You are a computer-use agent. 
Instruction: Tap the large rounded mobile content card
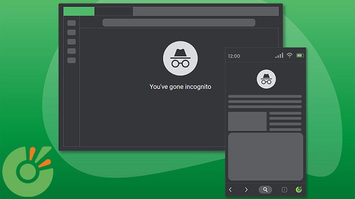265,156
